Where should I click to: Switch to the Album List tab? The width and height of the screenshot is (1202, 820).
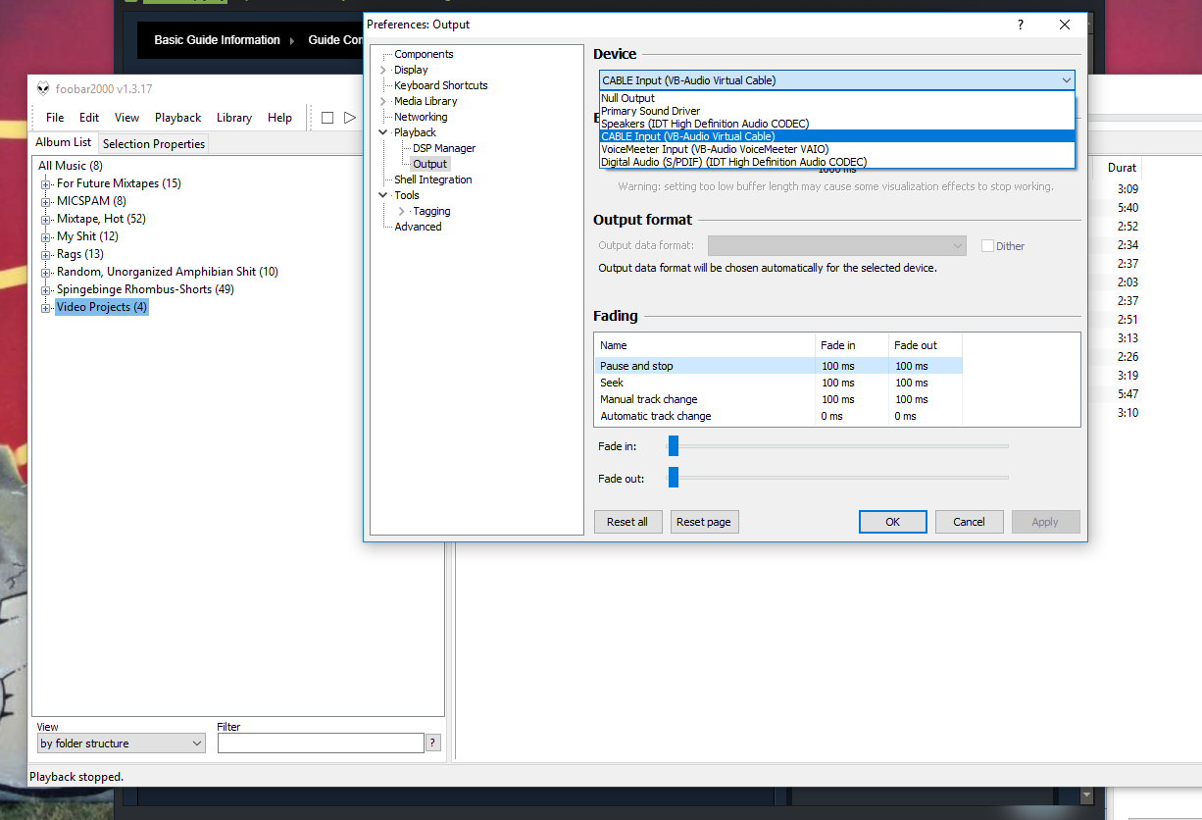point(64,142)
